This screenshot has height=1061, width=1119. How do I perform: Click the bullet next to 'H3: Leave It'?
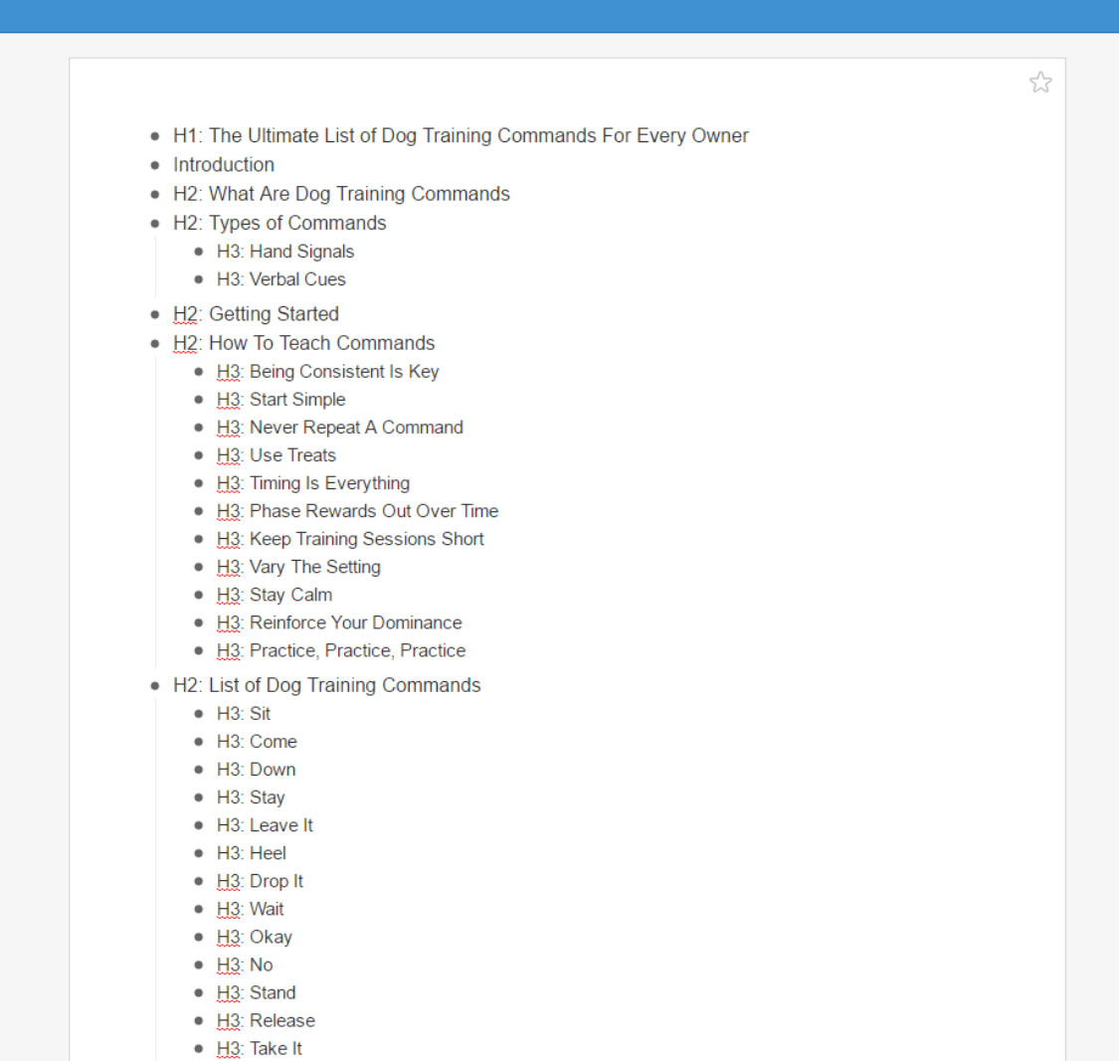[199, 826]
